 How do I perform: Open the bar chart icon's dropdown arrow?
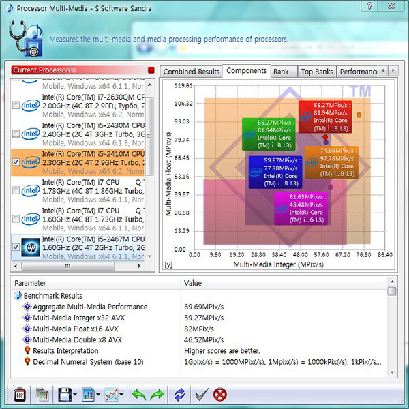98,395
